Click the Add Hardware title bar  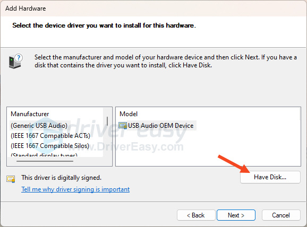click(x=153, y=8)
